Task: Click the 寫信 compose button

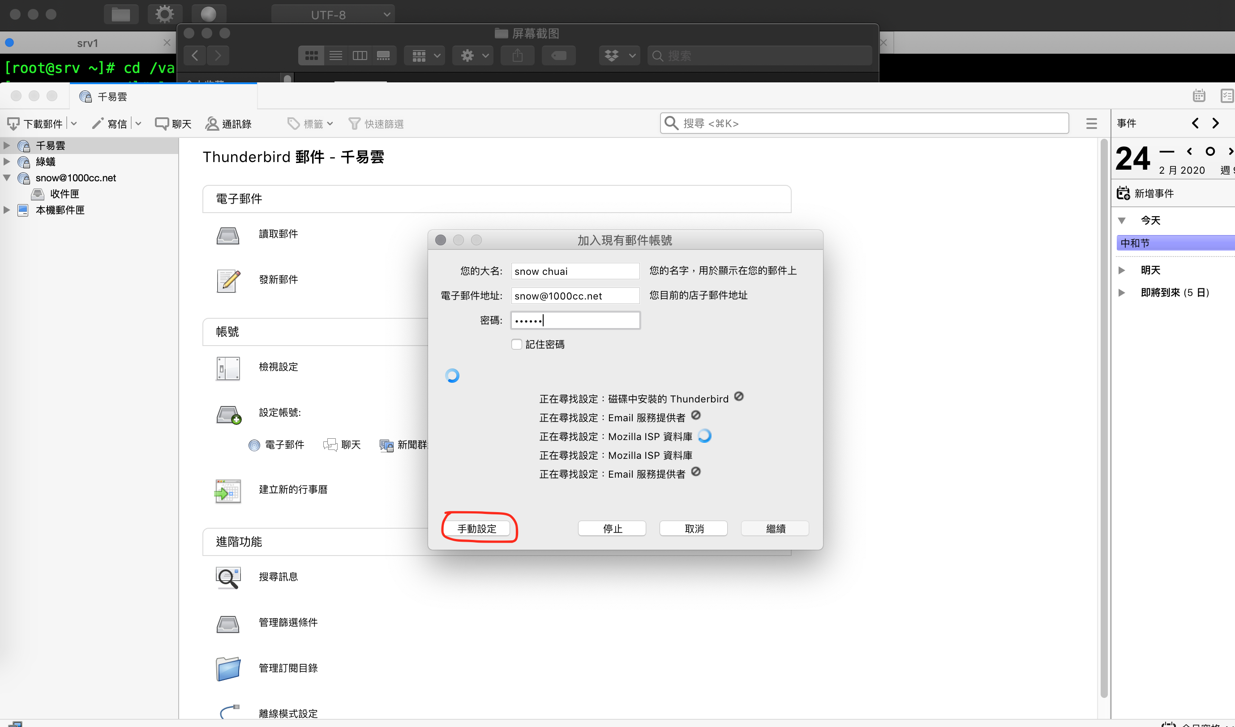Action: 109,124
